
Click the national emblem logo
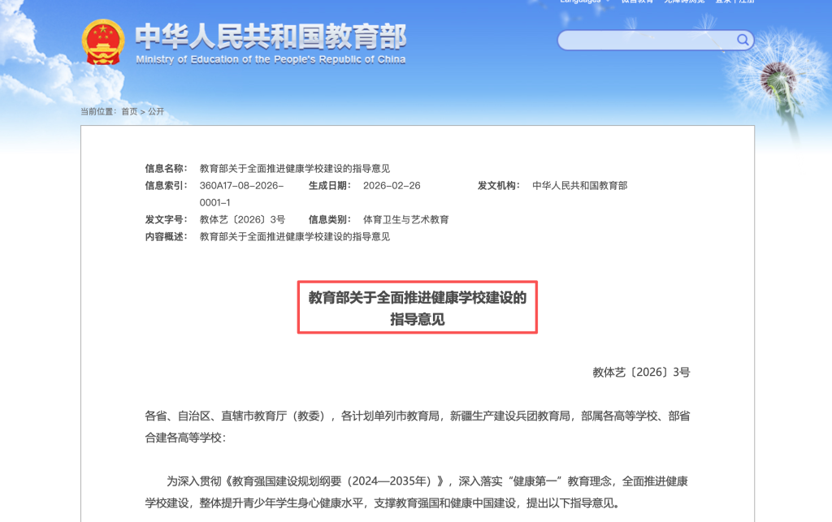pyautogui.click(x=103, y=41)
